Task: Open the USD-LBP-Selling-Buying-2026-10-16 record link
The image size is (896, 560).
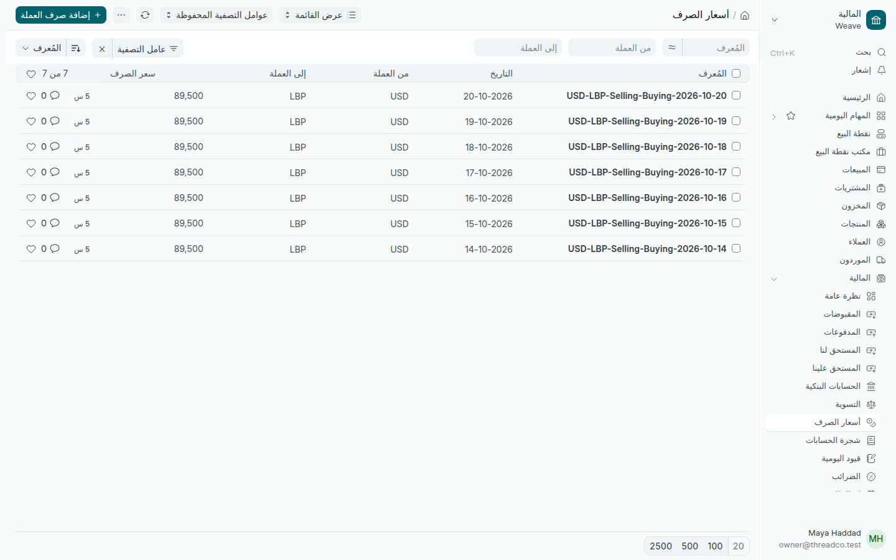Action: [647, 198]
